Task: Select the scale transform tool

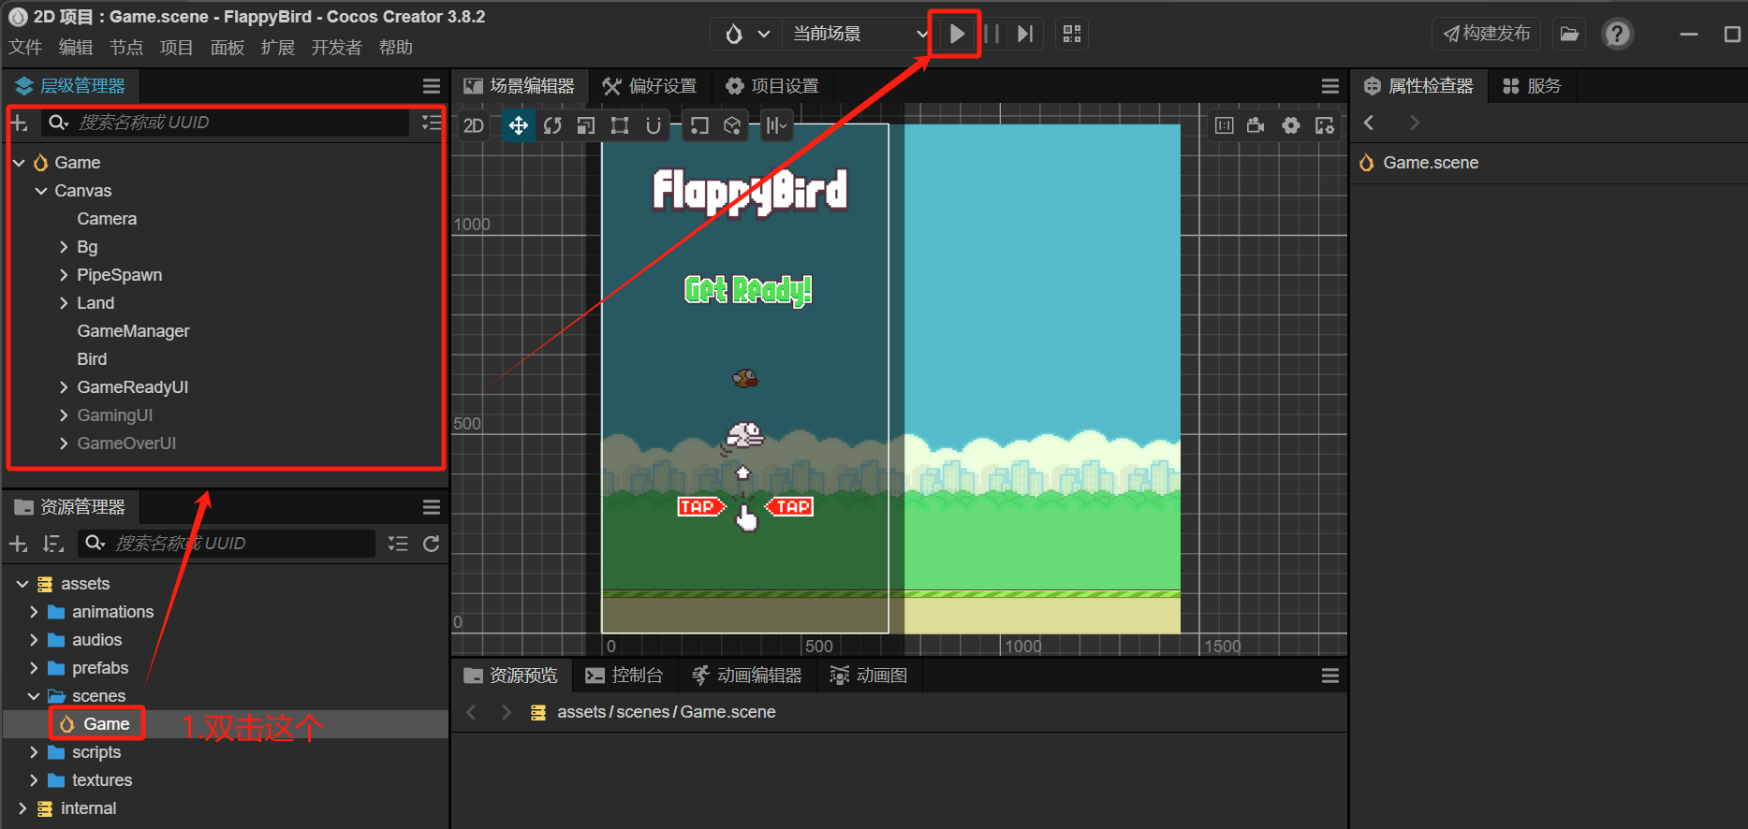Action: click(586, 125)
